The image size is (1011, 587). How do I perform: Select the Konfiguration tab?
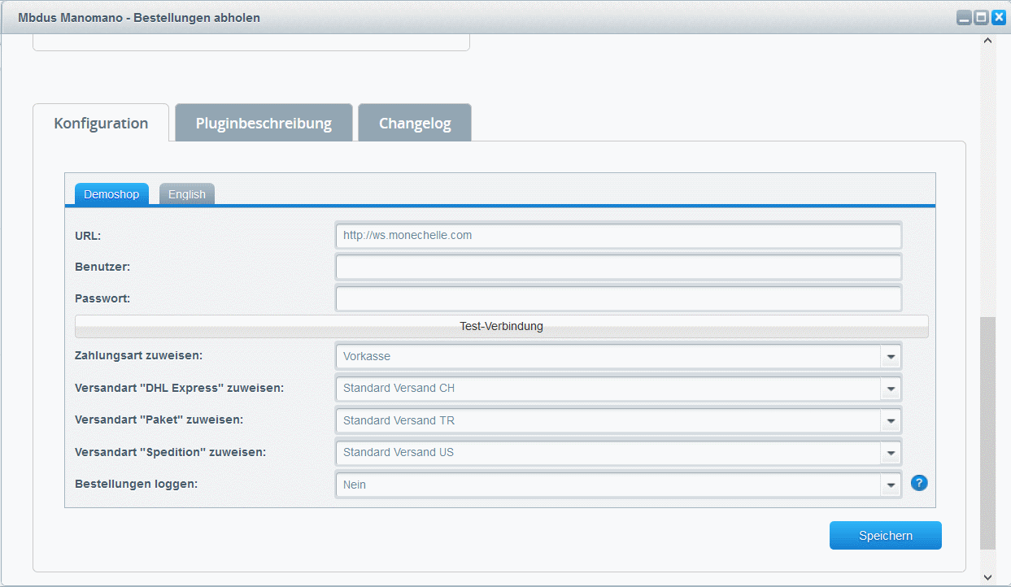click(x=101, y=124)
